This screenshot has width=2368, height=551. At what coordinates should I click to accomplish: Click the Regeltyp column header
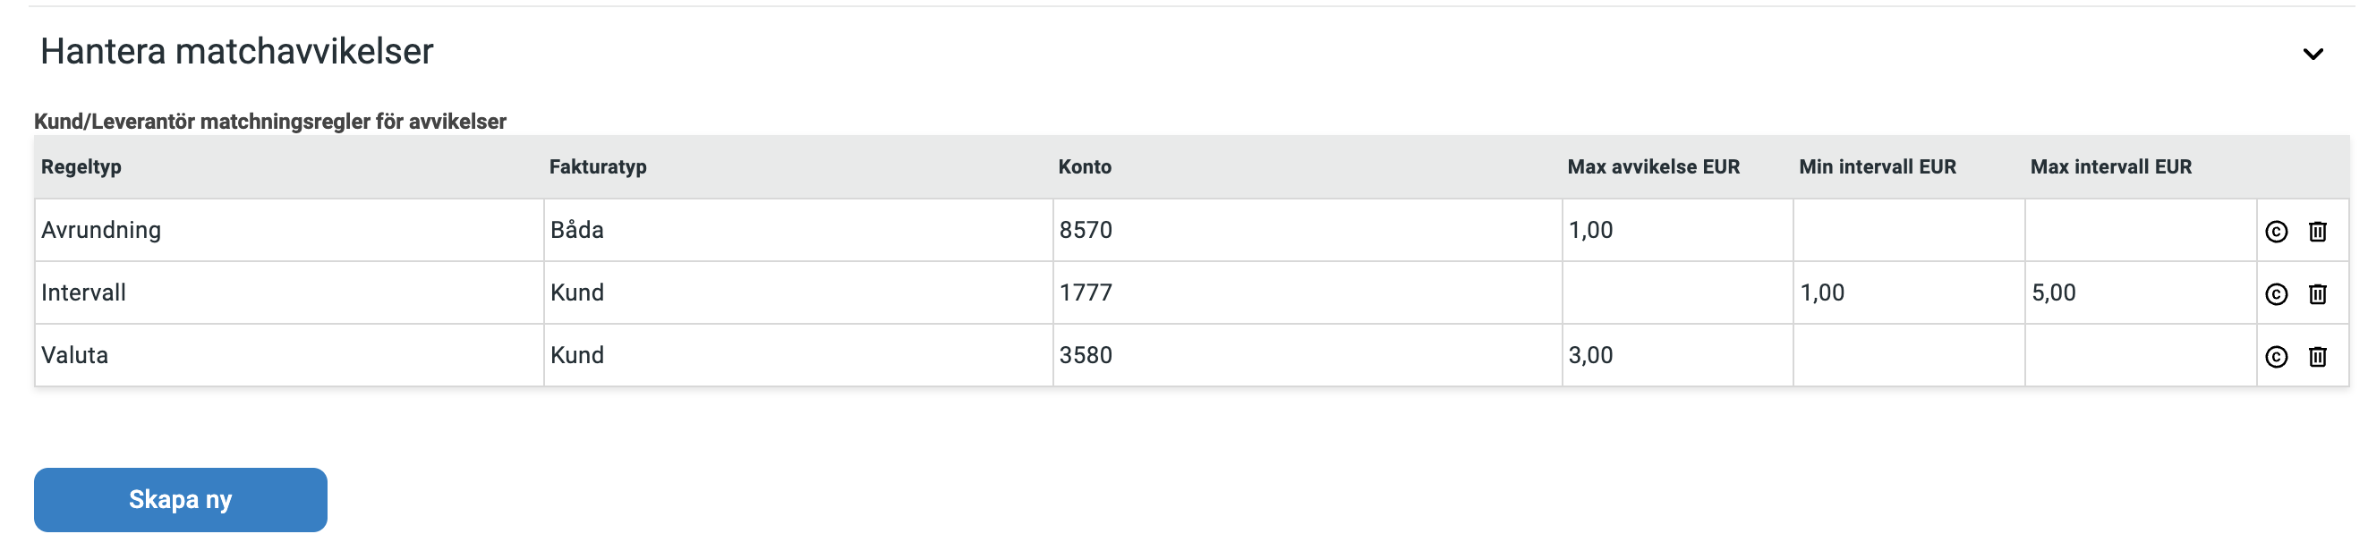click(81, 167)
